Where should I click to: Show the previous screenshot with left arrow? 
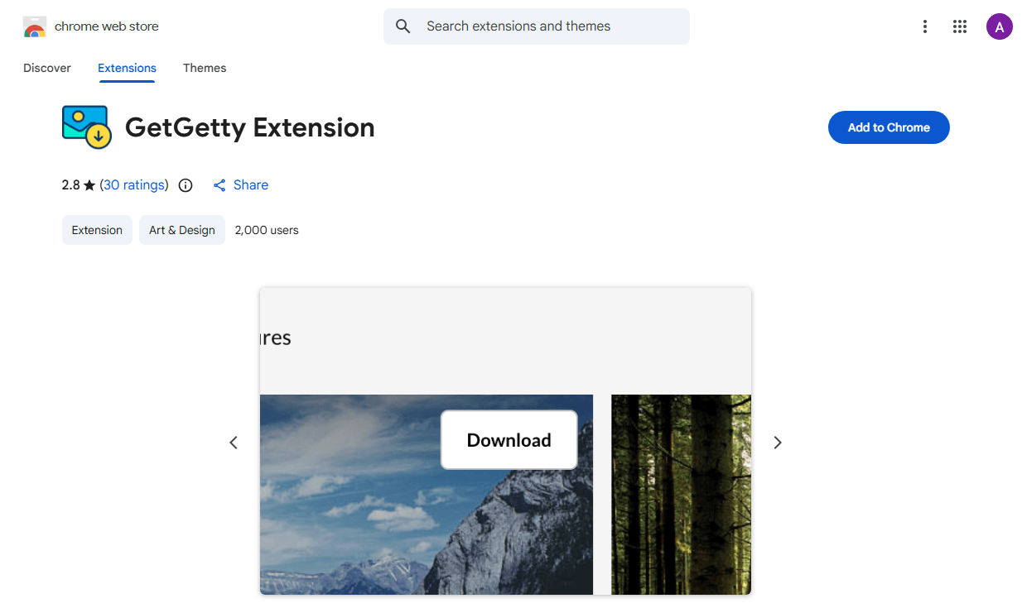(x=234, y=443)
